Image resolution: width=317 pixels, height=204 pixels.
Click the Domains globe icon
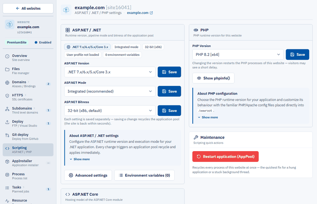[7, 83]
